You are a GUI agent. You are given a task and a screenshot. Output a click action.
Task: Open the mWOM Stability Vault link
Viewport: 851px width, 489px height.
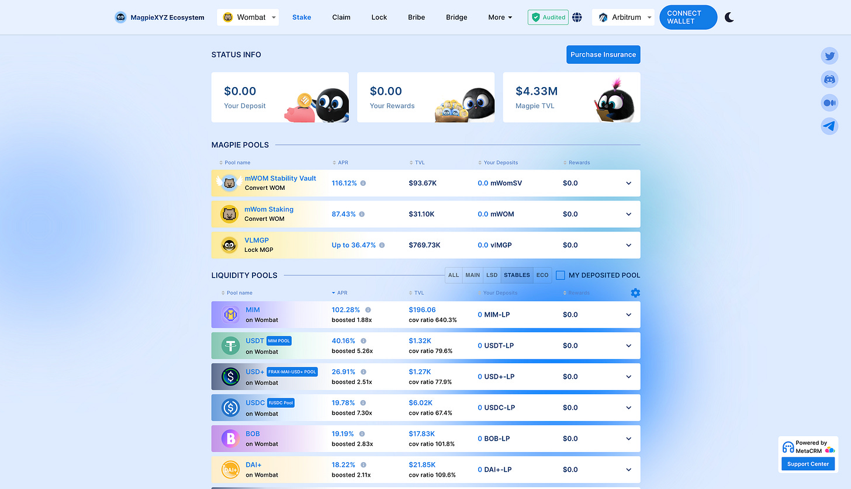281,178
